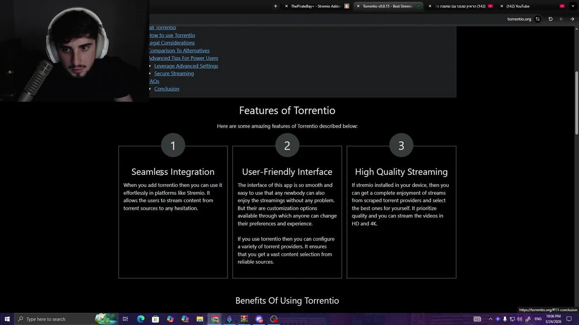Open Microsoft 365 Copilot taskbar icon
The width and height of the screenshot is (579, 325).
click(x=185, y=319)
